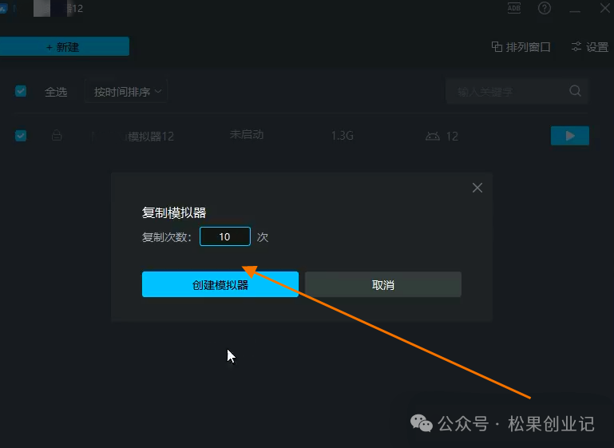
Task: Click the 输入关键字 search box
Action: pyautogui.click(x=508, y=92)
